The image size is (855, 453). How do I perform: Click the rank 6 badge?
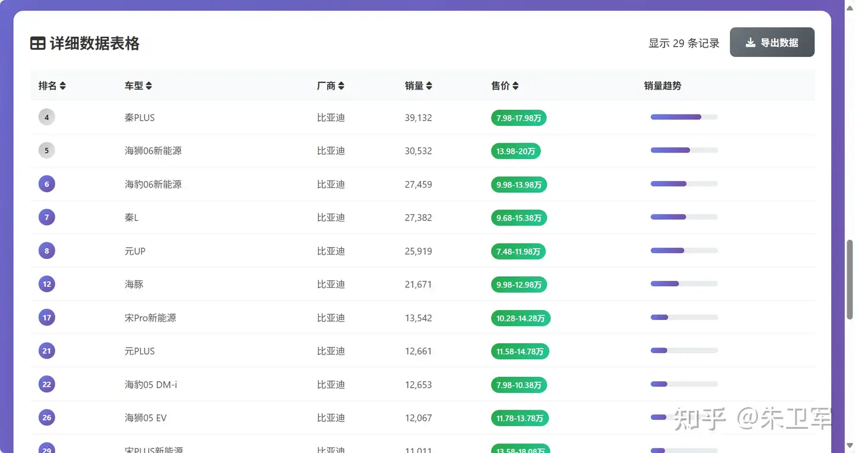(x=47, y=184)
